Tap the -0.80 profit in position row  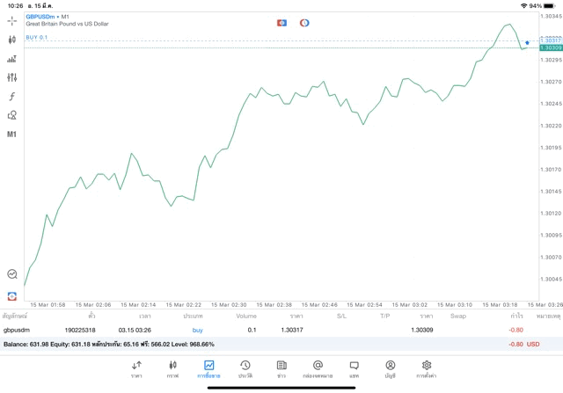[516, 330]
